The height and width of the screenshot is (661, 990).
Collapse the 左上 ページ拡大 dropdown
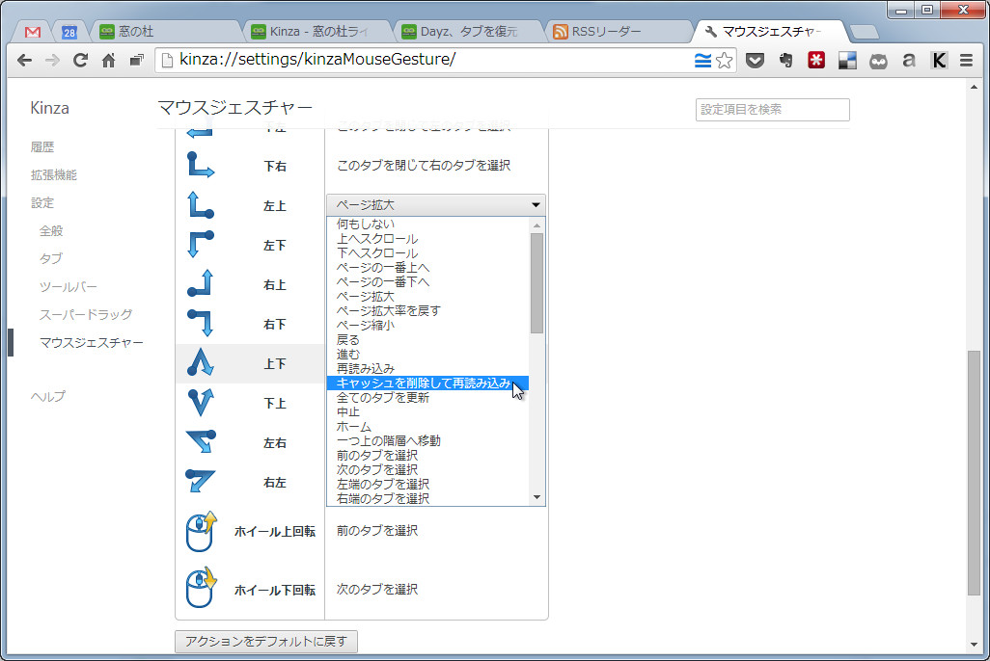click(x=435, y=205)
